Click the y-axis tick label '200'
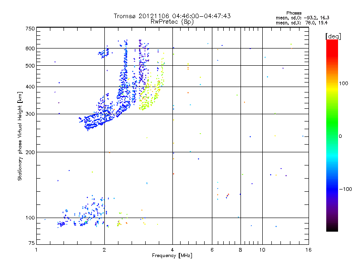This screenshot has height=272, width=363. pyautogui.click(x=30, y=152)
